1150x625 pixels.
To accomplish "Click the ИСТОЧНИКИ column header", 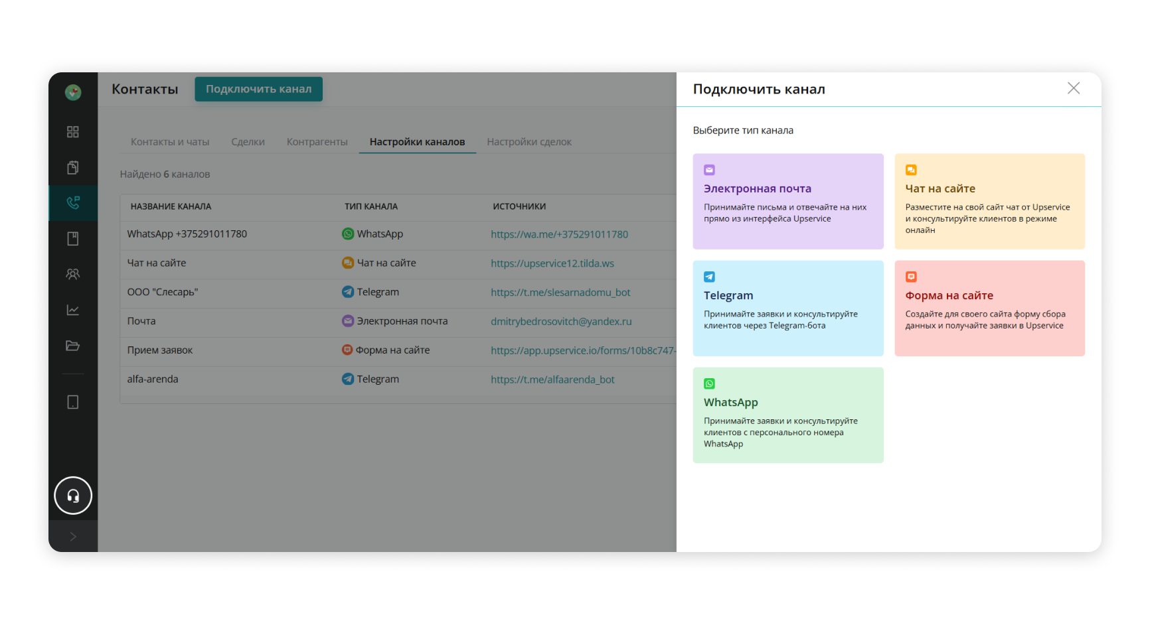I will coord(519,207).
